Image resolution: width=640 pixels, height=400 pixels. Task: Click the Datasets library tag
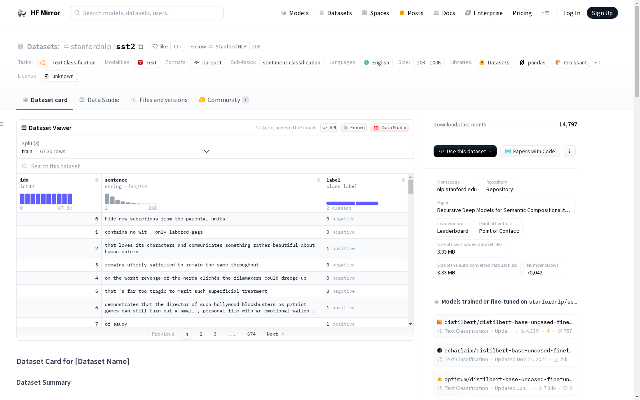point(494,62)
